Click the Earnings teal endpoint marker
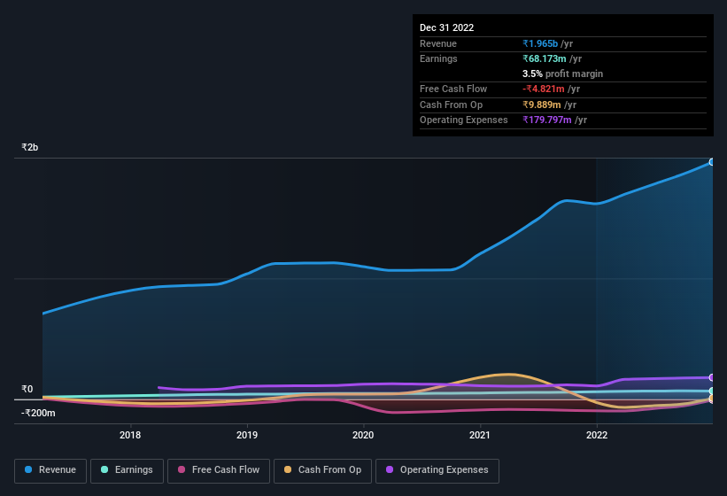Image resolution: width=727 pixels, height=496 pixels. [x=712, y=391]
